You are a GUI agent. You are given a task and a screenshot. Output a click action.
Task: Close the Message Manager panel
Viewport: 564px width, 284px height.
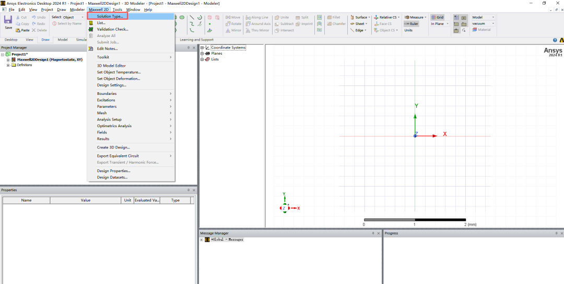click(x=379, y=233)
